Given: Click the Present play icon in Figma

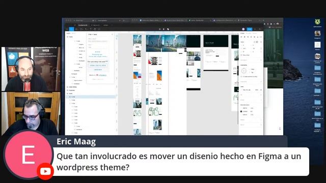Looking at the screenshot, I should [255, 29].
